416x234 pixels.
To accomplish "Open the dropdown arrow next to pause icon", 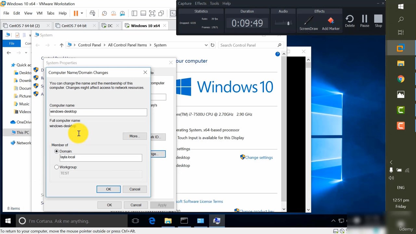I will point(82,13).
